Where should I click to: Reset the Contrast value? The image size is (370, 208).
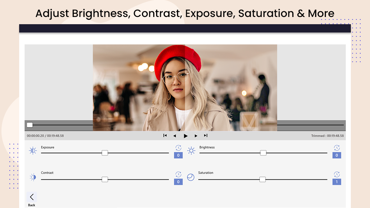178,174
